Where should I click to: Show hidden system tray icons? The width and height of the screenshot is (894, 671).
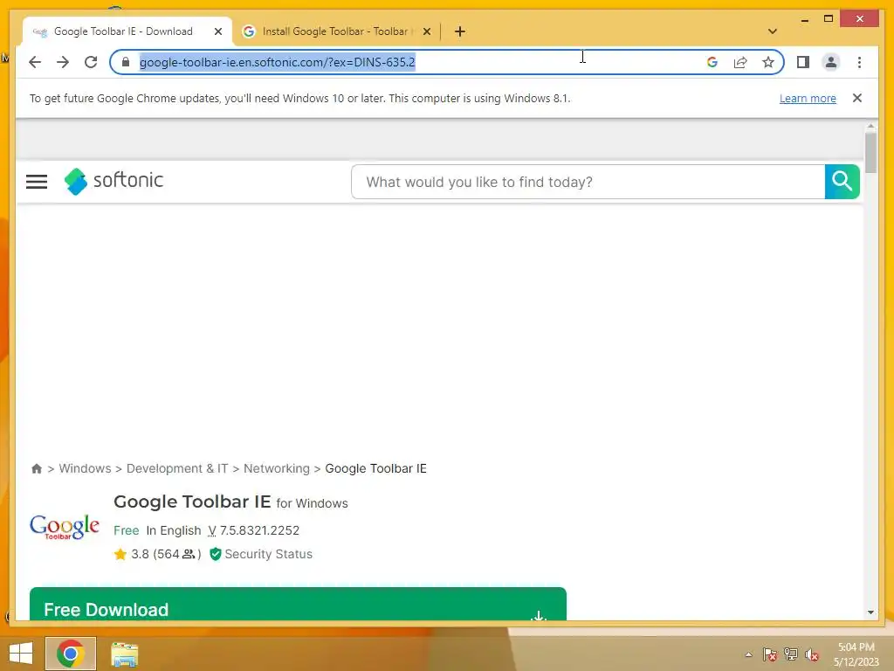[748, 654]
